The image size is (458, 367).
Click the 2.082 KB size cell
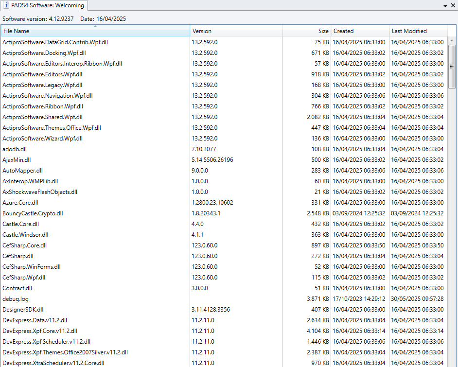(318, 117)
